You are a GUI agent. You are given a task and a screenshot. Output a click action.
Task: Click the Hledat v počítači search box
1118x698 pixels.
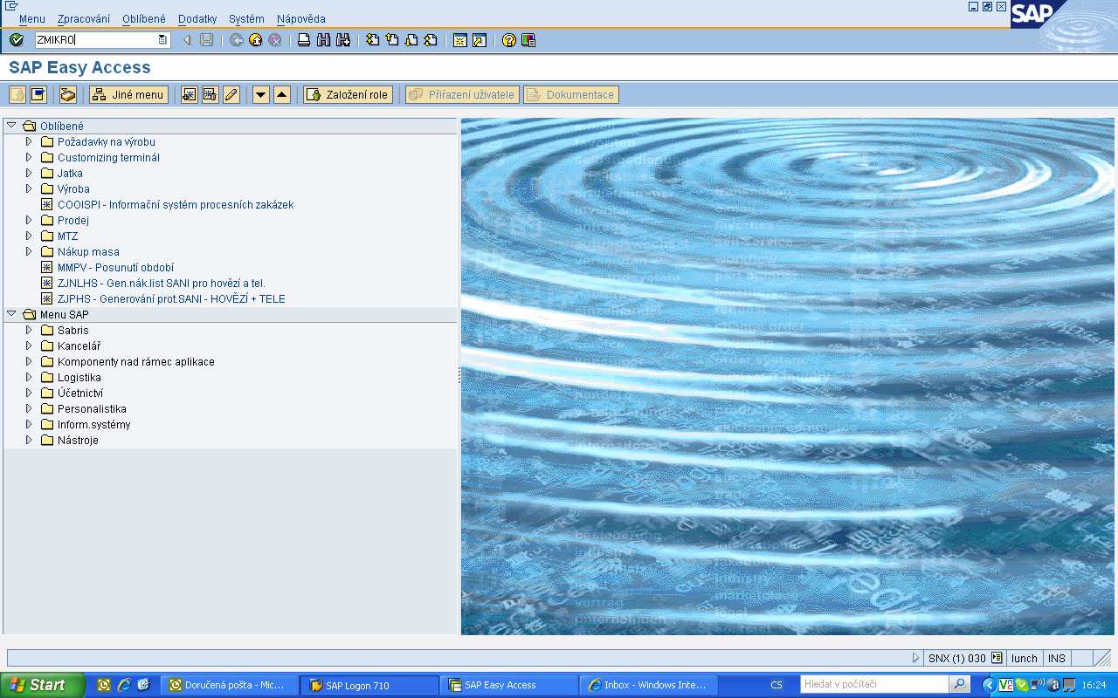[874, 684]
